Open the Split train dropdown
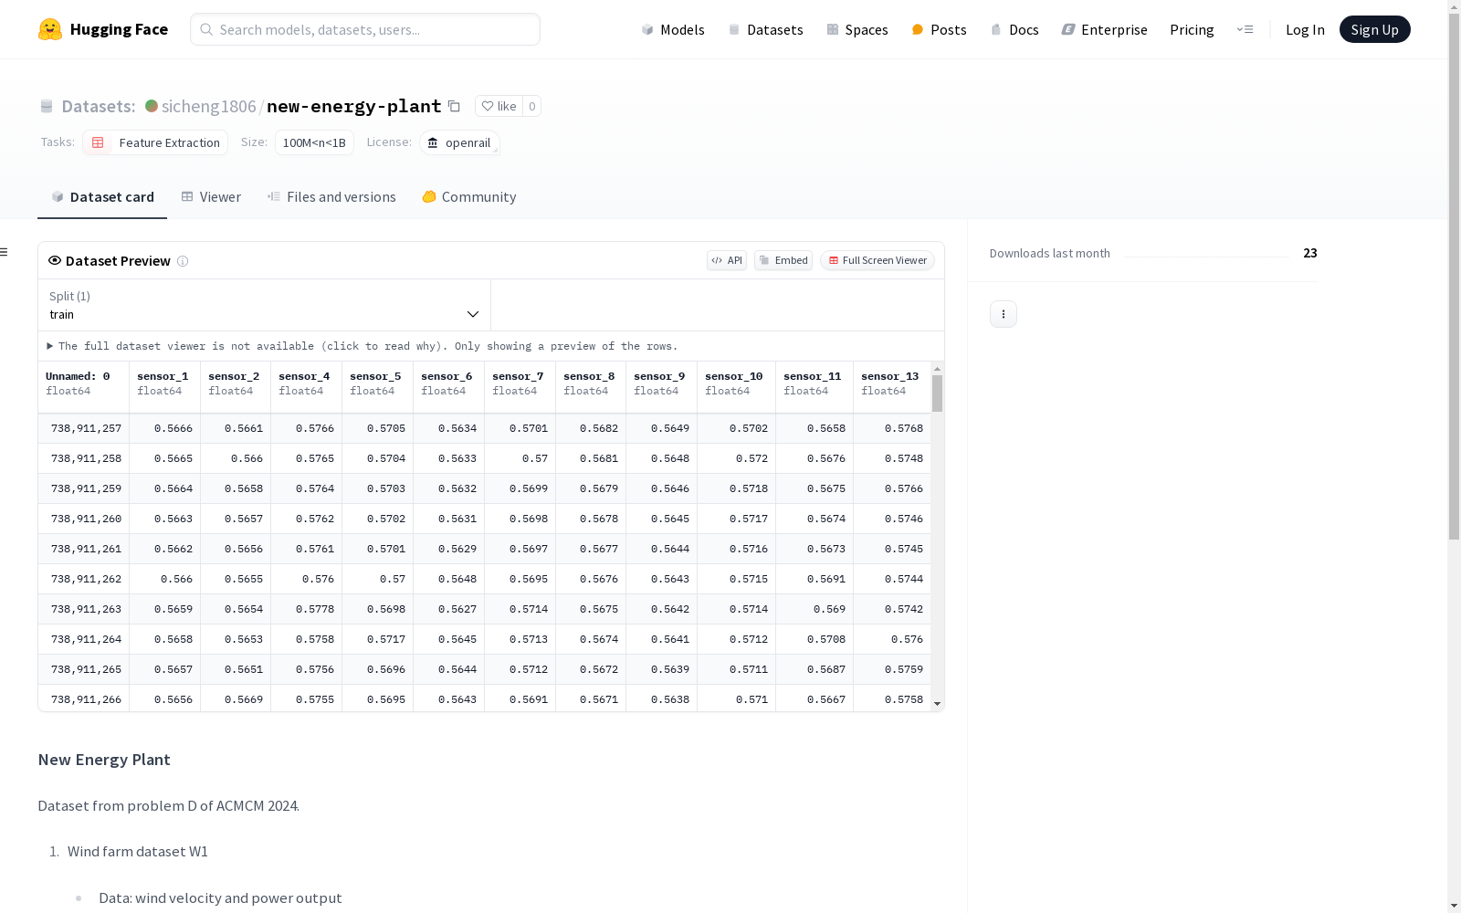1461x913 pixels. pyautogui.click(x=265, y=305)
